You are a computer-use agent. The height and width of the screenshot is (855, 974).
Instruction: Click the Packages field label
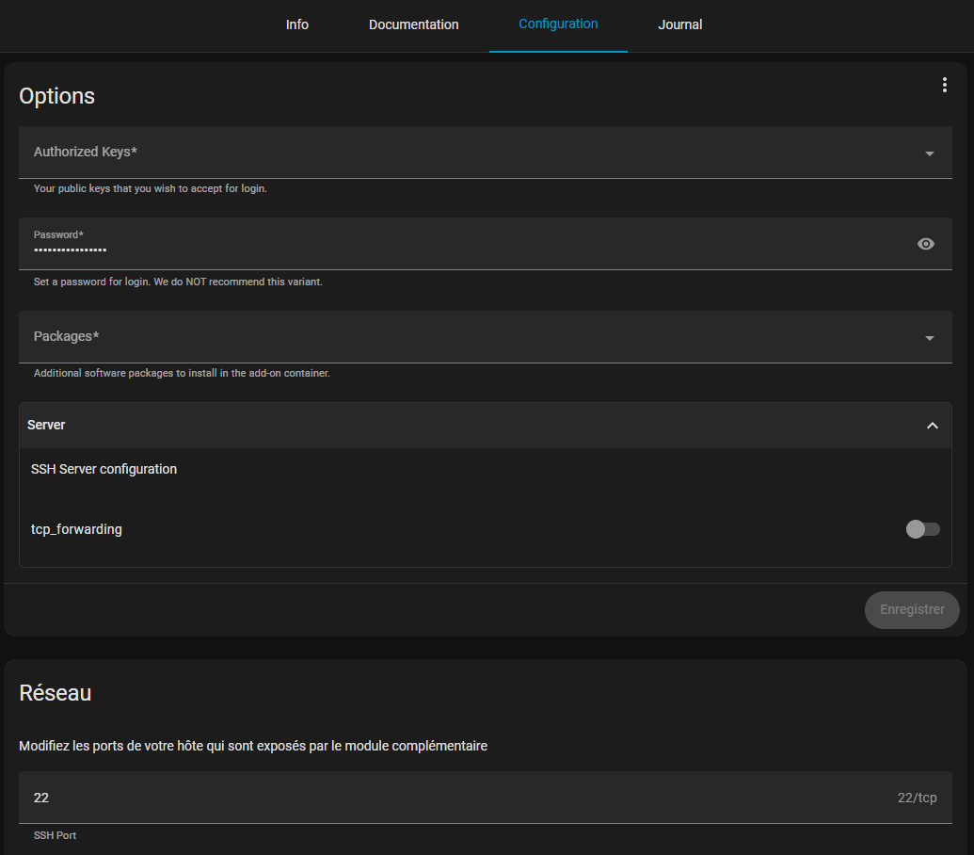[67, 336]
